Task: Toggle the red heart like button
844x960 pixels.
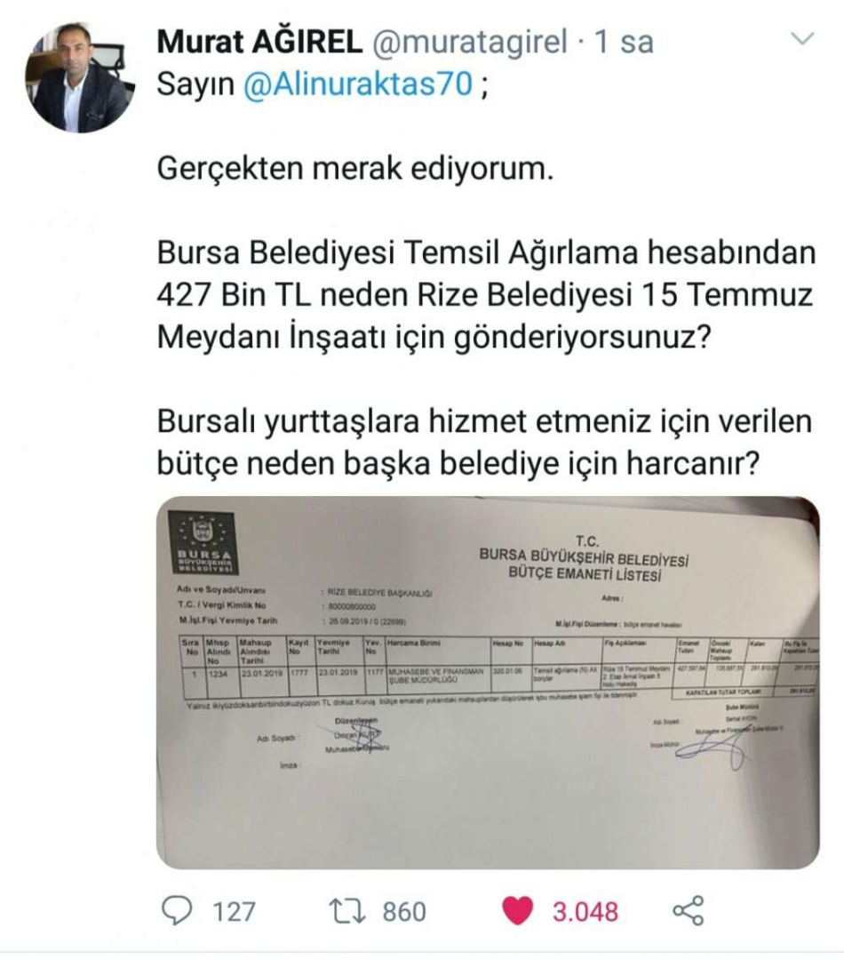Action: click(x=518, y=910)
